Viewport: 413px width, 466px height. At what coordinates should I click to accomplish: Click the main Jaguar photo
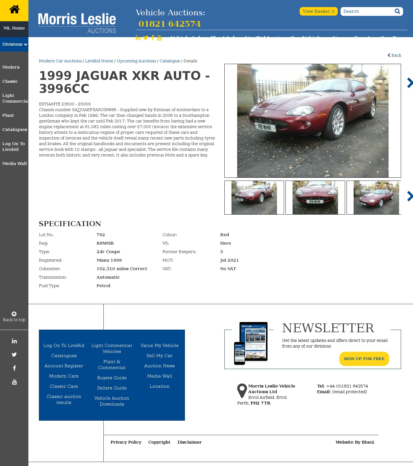pos(313,121)
